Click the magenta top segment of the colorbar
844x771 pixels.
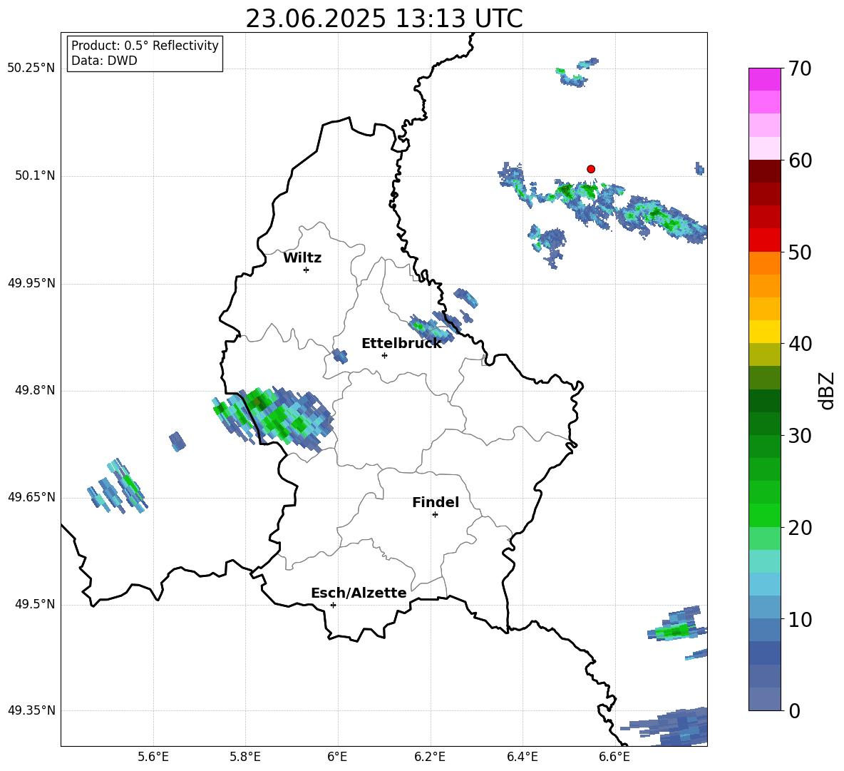(x=764, y=79)
